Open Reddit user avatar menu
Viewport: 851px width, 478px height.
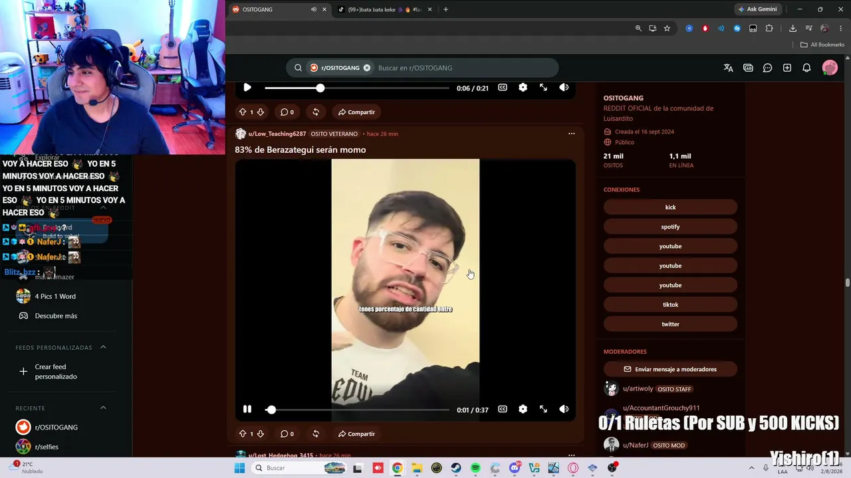point(830,68)
